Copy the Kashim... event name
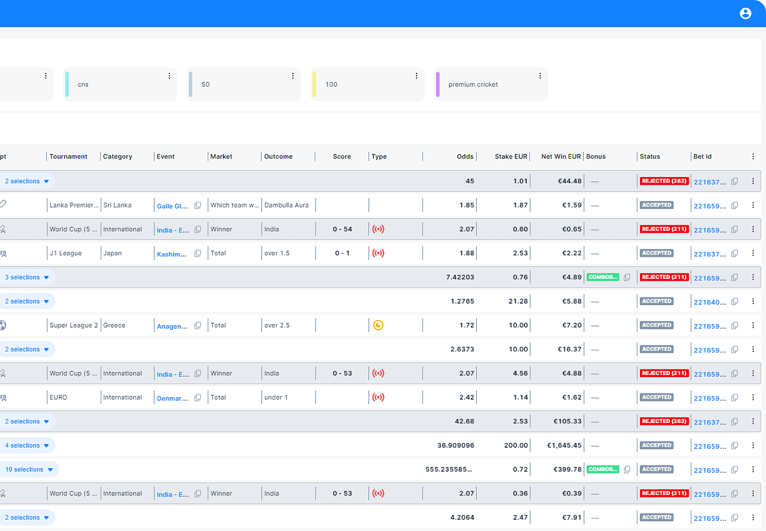The image size is (766, 531). pos(198,253)
